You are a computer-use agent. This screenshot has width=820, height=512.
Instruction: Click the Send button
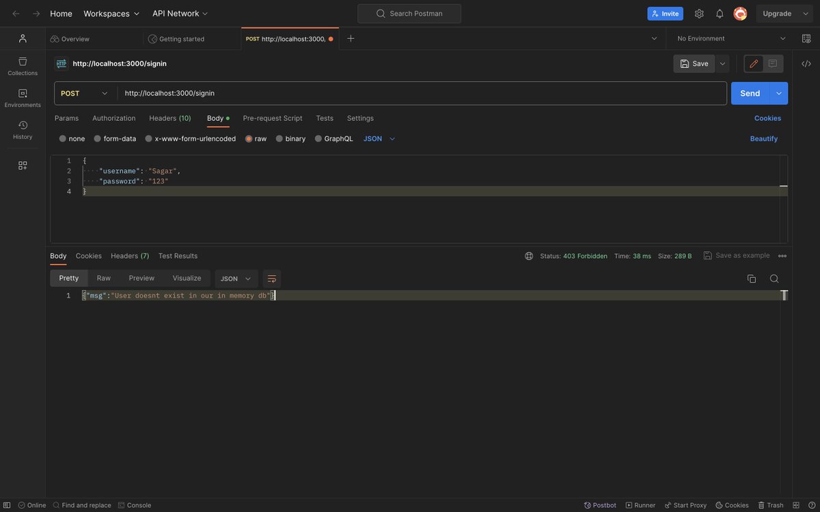750,94
